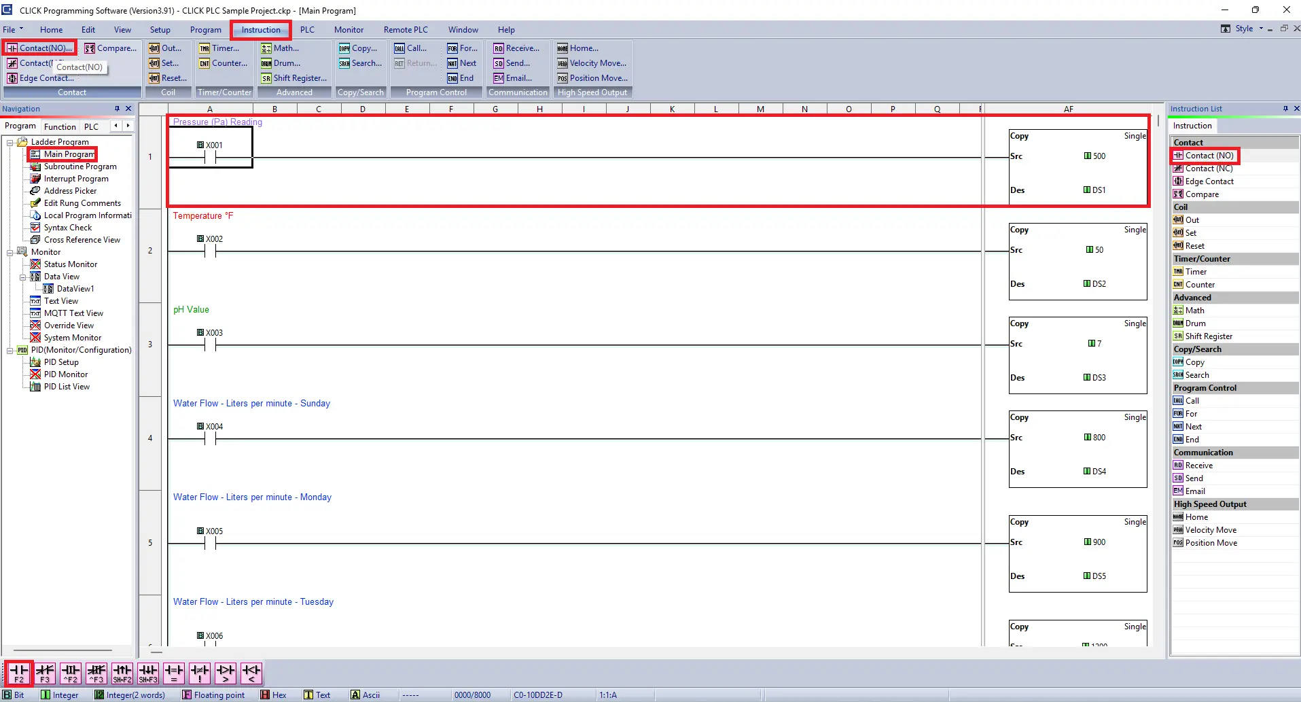
Task: Open the Monitor menu
Action: tap(349, 29)
